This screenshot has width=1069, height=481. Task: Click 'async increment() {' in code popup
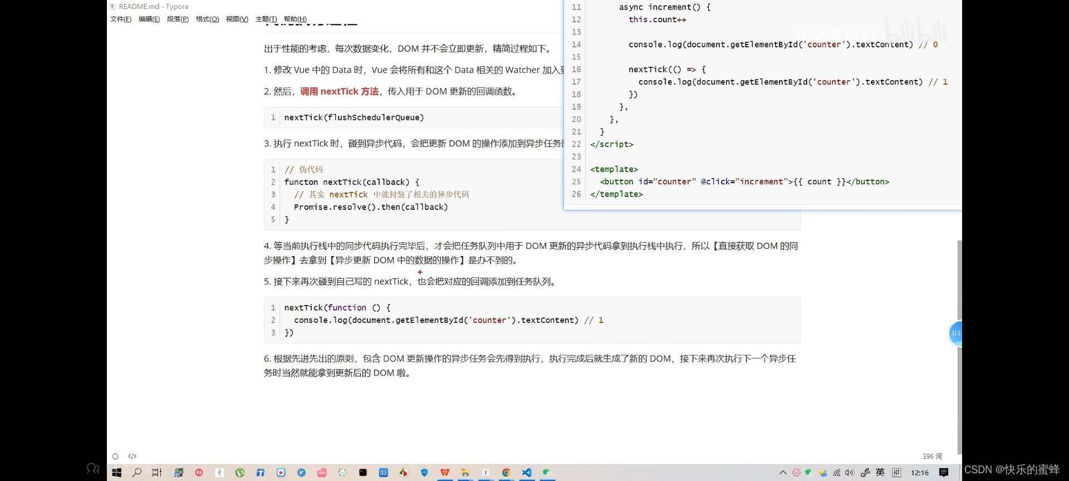pos(665,7)
